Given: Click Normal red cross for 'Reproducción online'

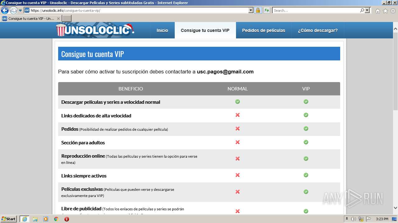Looking at the screenshot, I should (x=238, y=159).
